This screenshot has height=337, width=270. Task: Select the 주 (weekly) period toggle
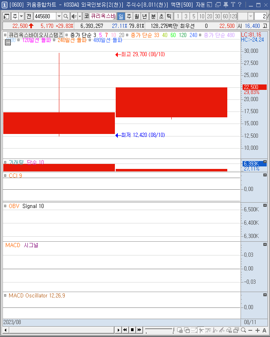129,16
